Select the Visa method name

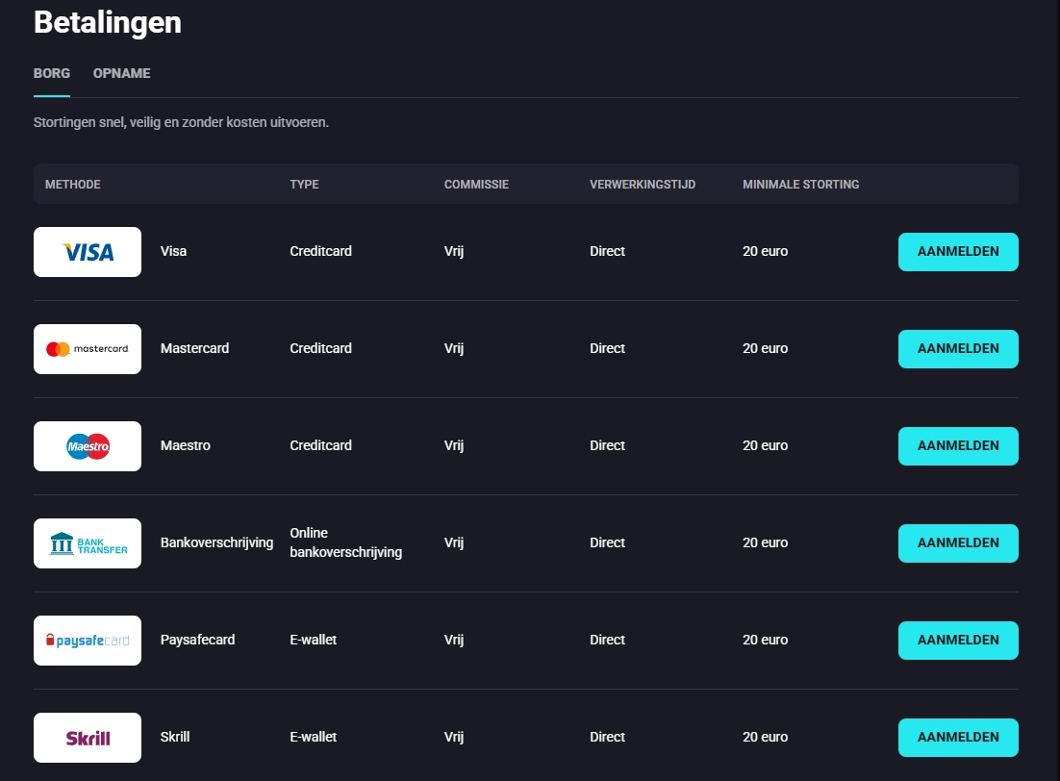coord(174,251)
